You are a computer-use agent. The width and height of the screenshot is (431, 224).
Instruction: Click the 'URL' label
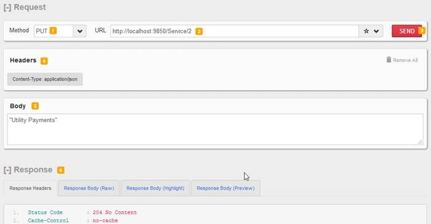pos(100,31)
